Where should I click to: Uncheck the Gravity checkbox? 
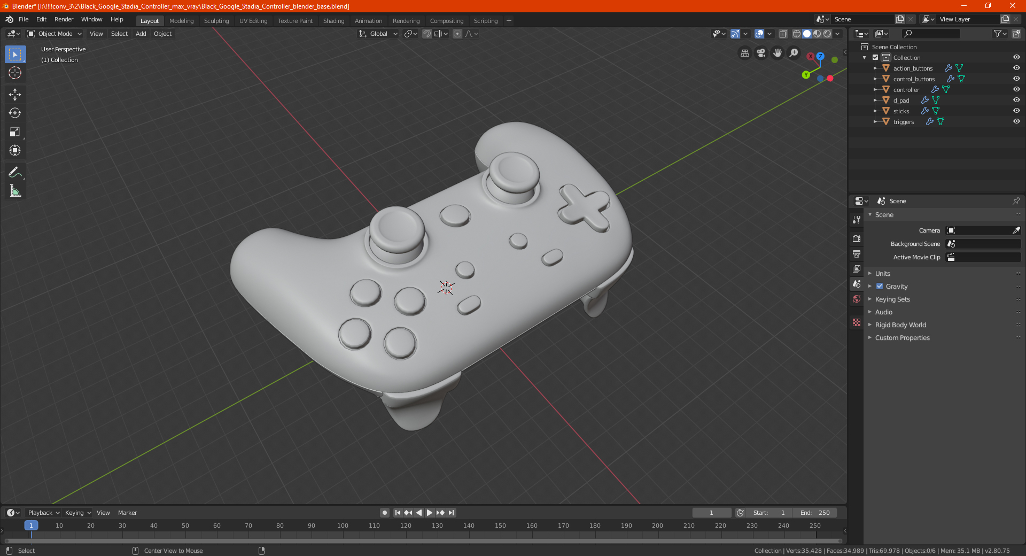[x=880, y=286]
